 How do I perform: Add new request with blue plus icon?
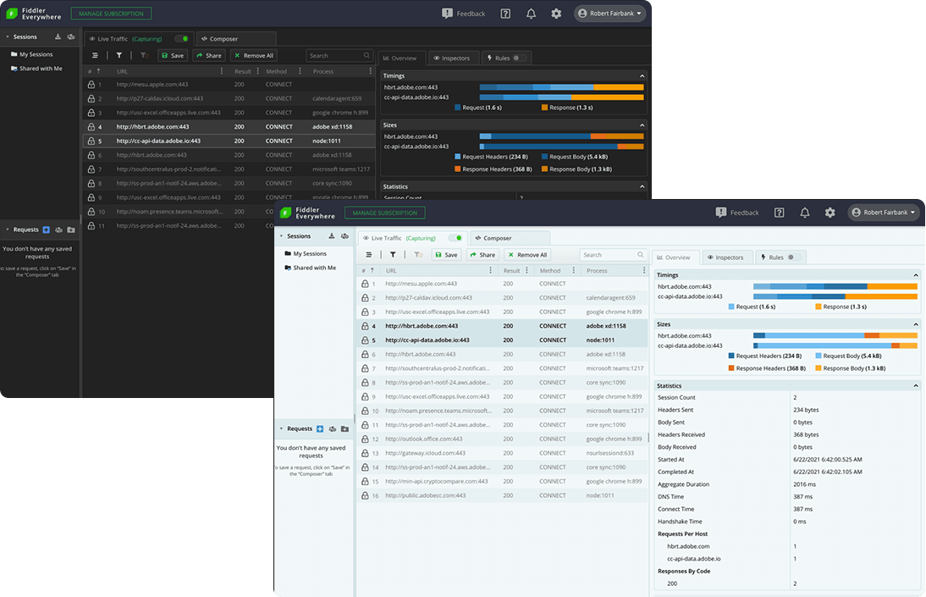(319, 428)
